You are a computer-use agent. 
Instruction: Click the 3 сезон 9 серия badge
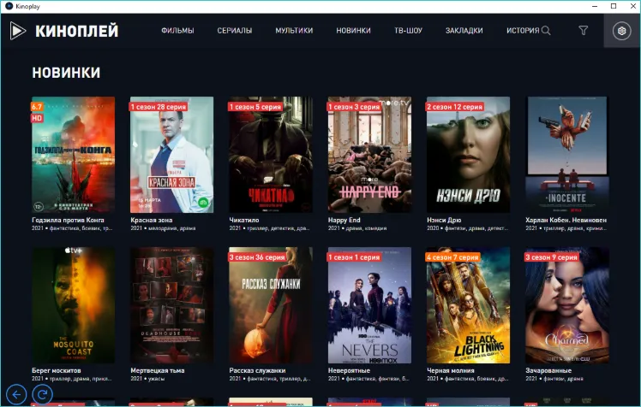552,257
